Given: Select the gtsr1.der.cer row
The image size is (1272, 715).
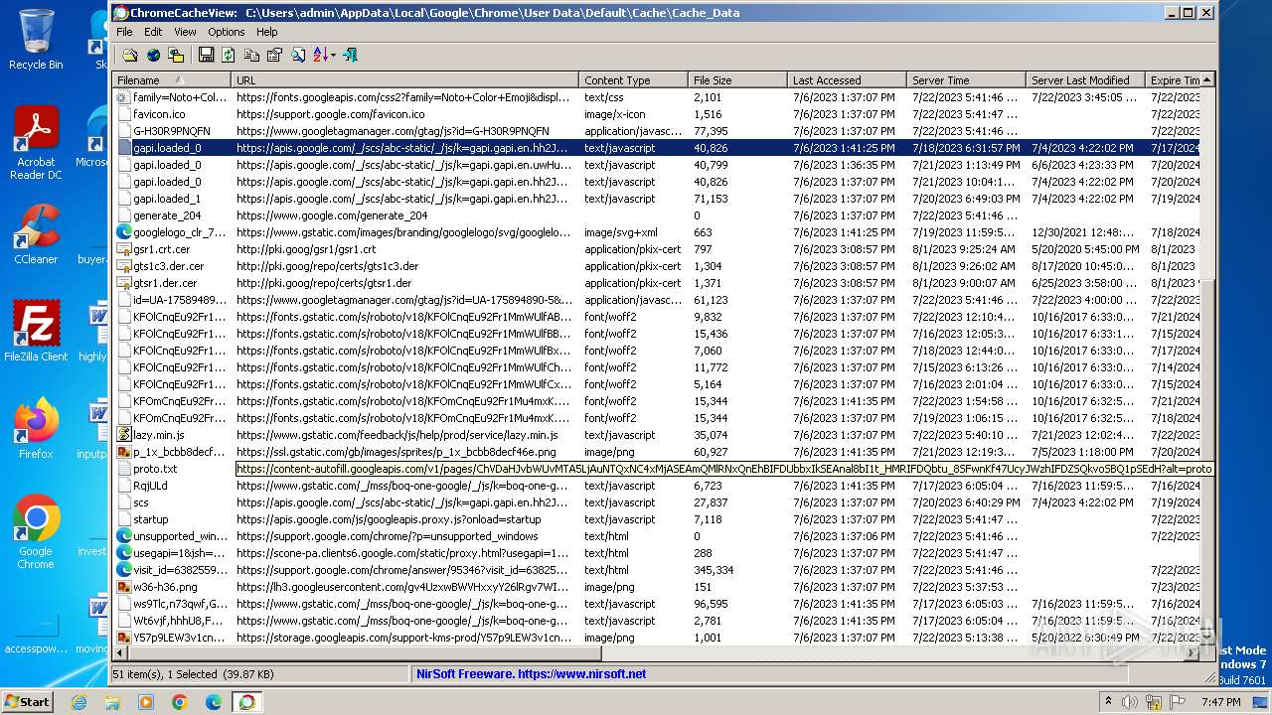Looking at the screenshot, I should click(x=657, y=283).
